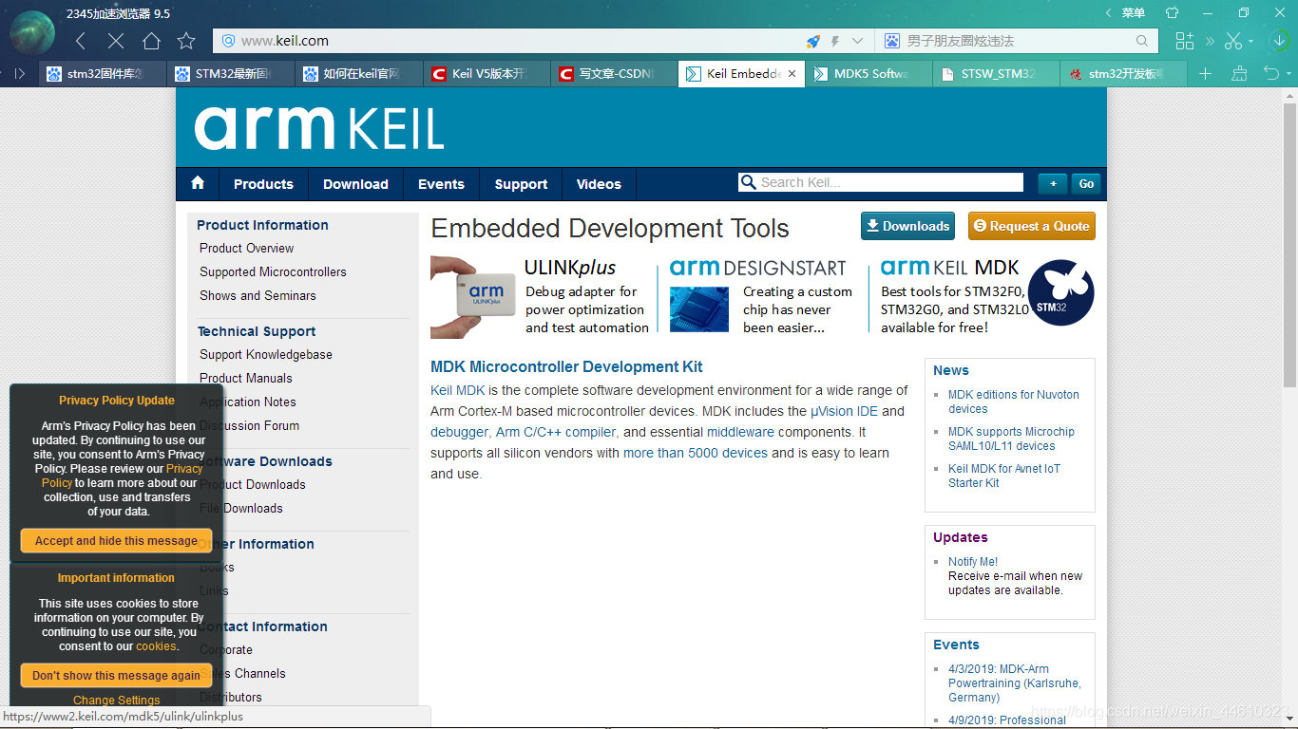Switch to the 如何在keil官网 tab
This screenshot has height=729, width=1298.
(359, 74)
